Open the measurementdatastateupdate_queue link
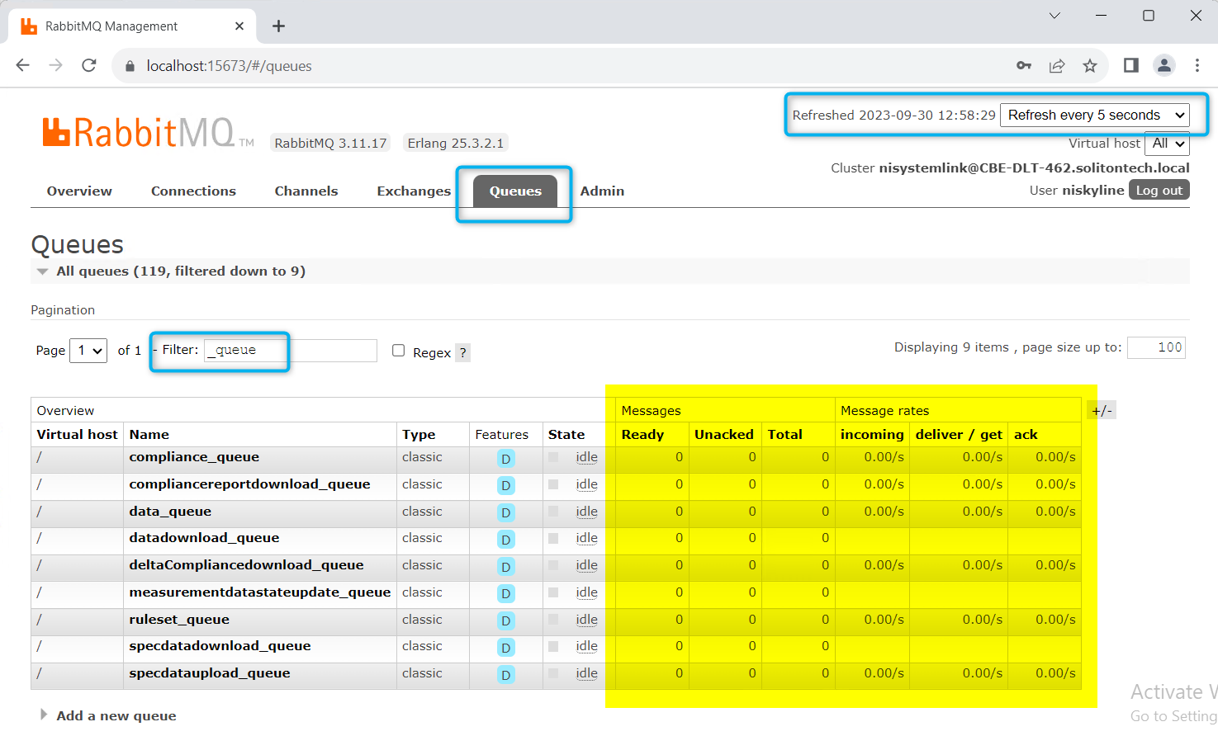1218x736 pixels. 260,592
